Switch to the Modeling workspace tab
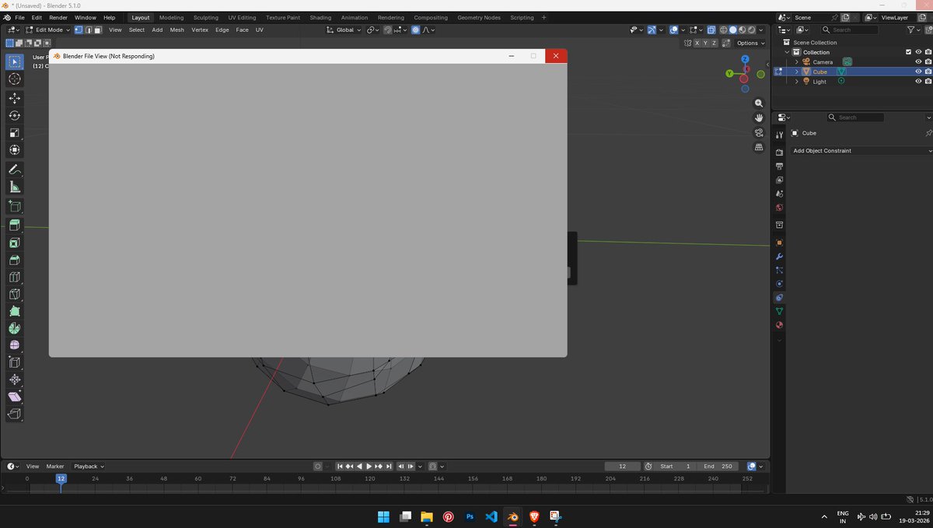This screenshot has height=528, width=933. click(x=171, y=17)
